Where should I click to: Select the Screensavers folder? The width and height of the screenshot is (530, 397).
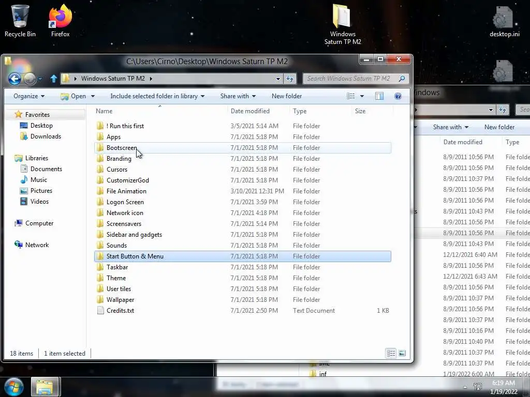[242, 223]
